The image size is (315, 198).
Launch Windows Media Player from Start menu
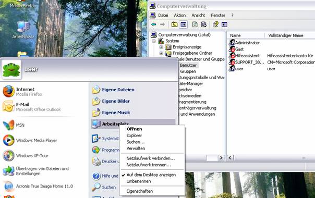(30, 140)
